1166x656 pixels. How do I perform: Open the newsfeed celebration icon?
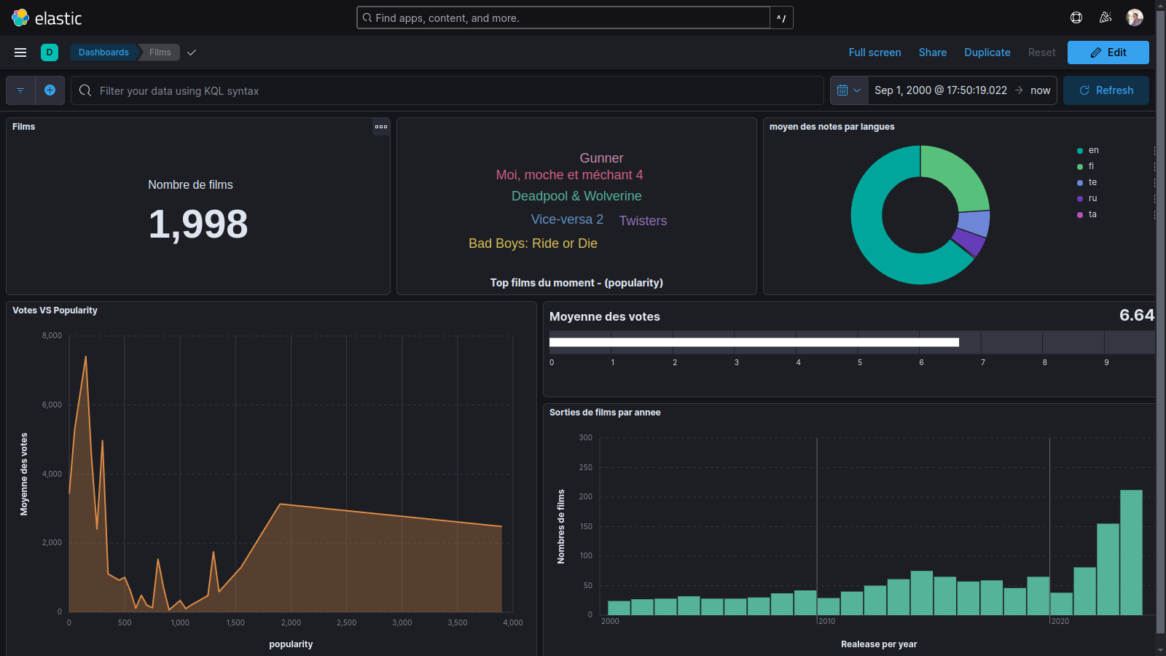pos(1106,17)
